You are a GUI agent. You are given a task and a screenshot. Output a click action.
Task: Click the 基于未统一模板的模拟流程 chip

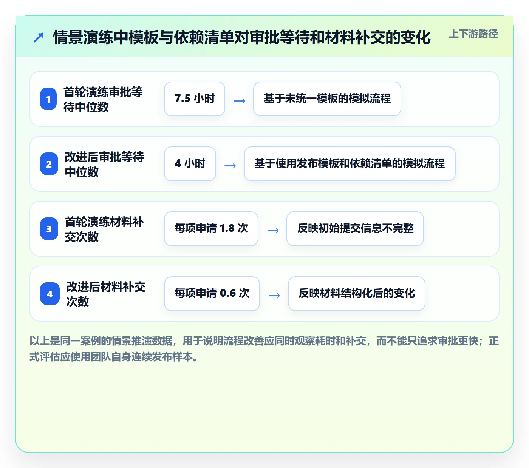(x=327, y=99)
